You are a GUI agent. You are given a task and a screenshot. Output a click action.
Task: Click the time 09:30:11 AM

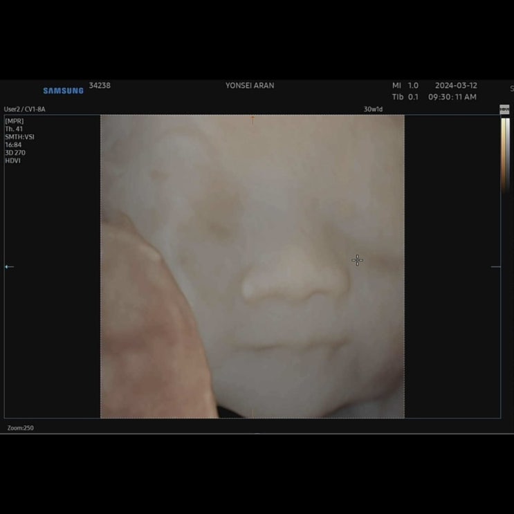pos(452,97)
